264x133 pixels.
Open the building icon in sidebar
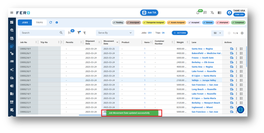[x=12, y=94]
